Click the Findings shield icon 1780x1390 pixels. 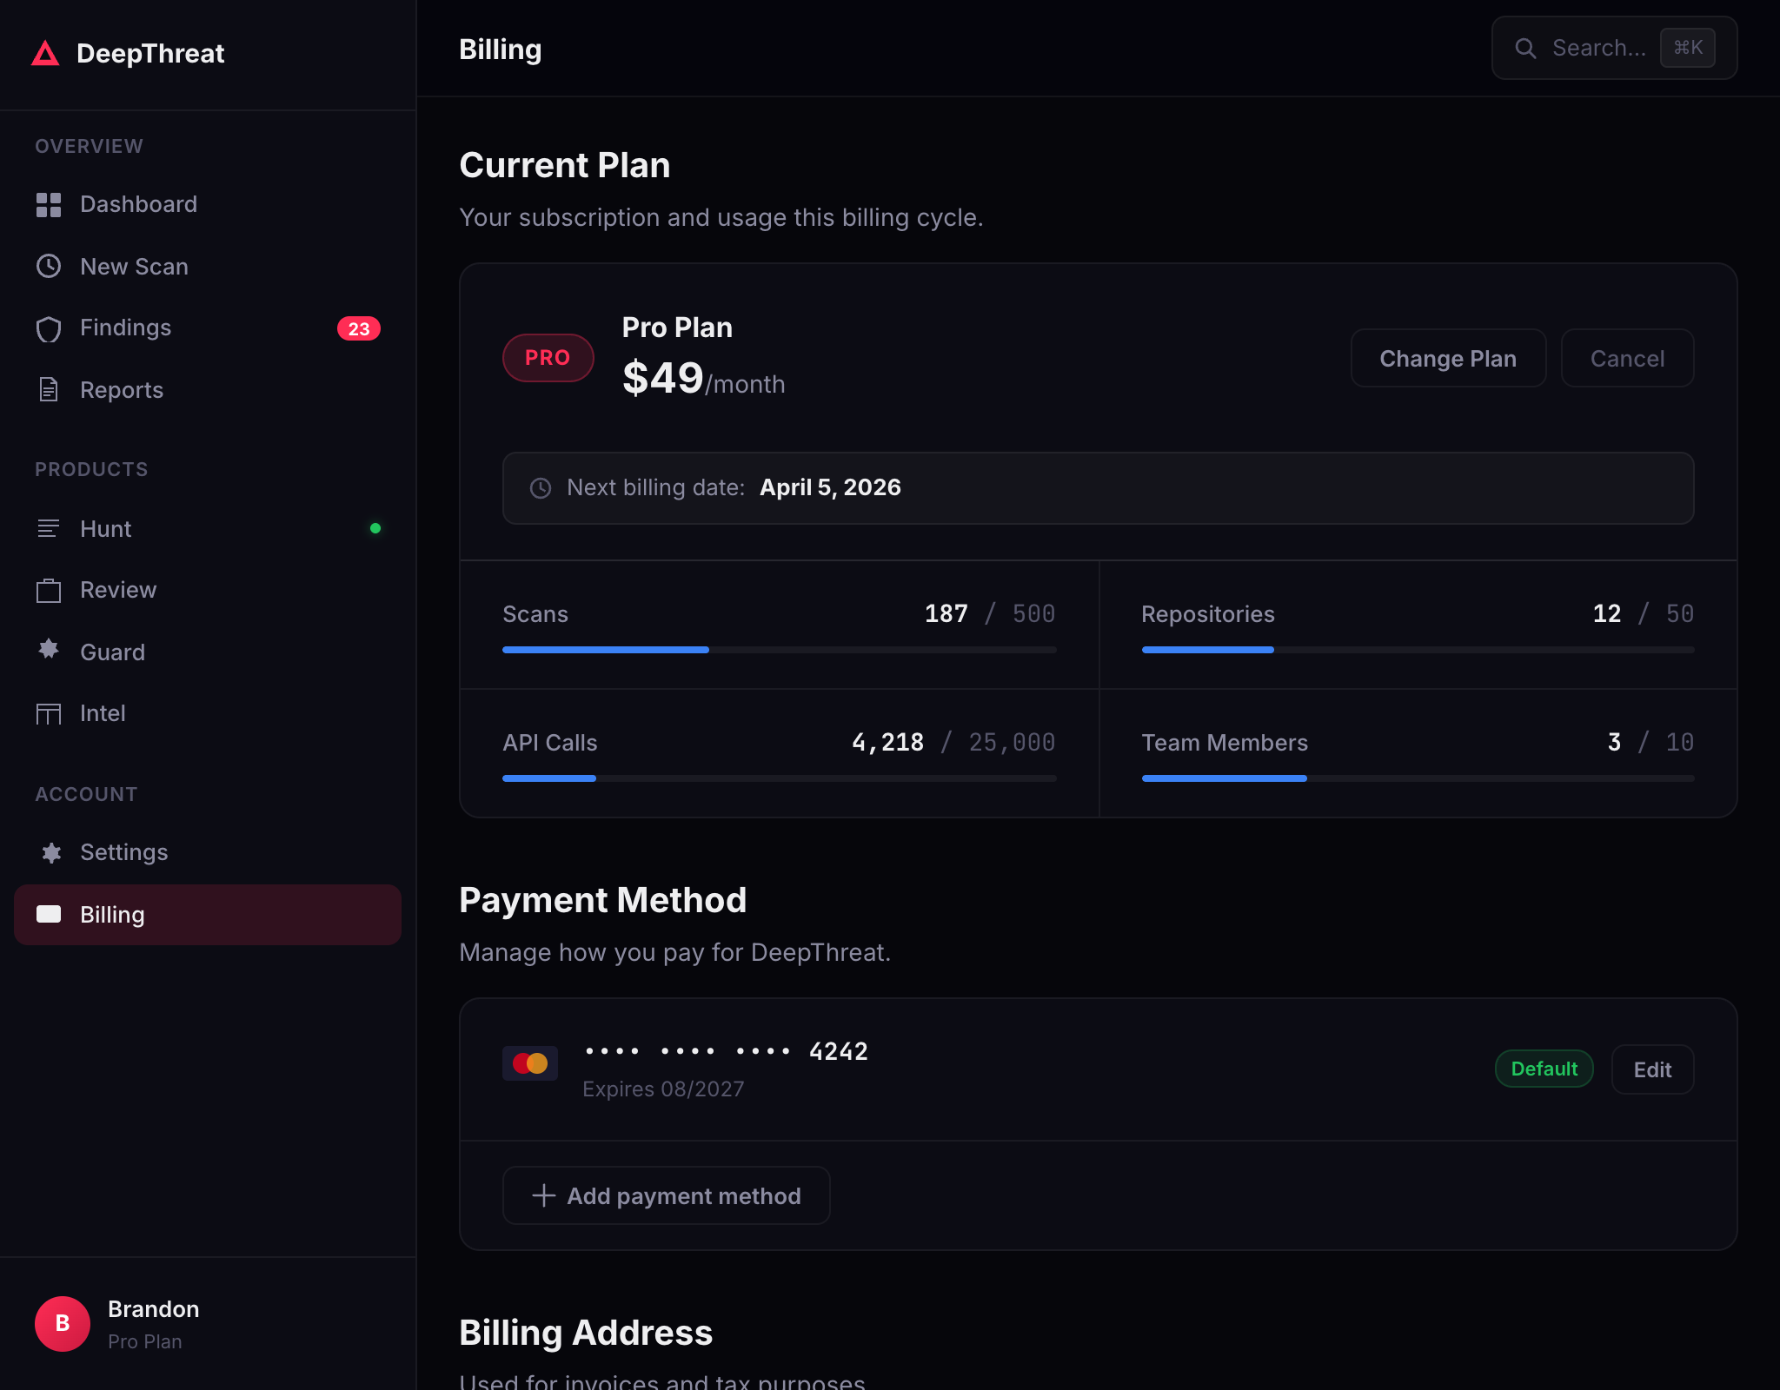[x=49, y=328]
